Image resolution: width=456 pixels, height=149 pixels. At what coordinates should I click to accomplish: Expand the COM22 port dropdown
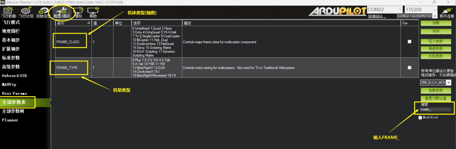[x=400, y=10]
